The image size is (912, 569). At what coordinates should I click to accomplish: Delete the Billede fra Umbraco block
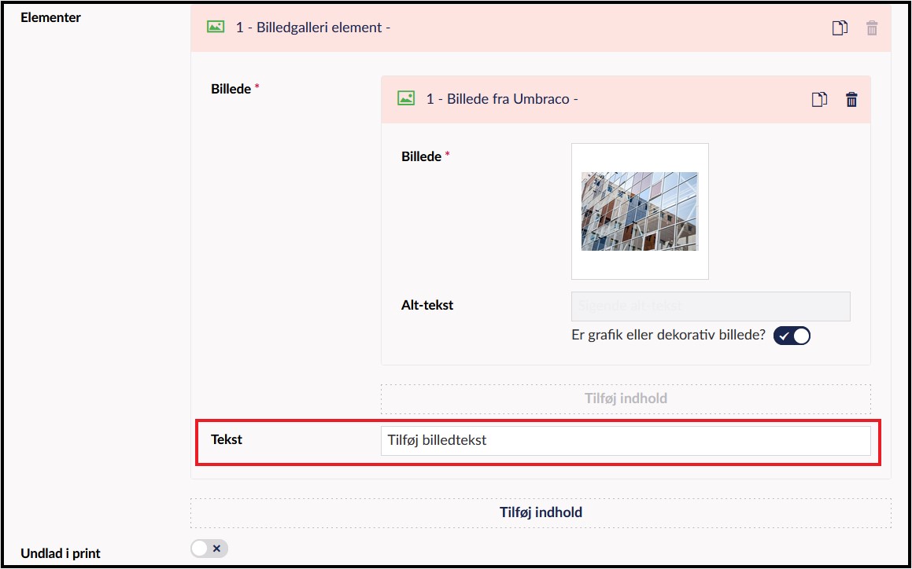(x=851, y=100)
